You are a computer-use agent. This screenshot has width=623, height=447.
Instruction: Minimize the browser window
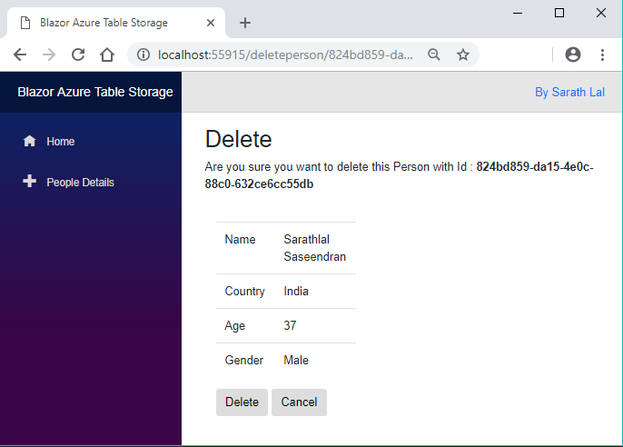pos(518,13)
